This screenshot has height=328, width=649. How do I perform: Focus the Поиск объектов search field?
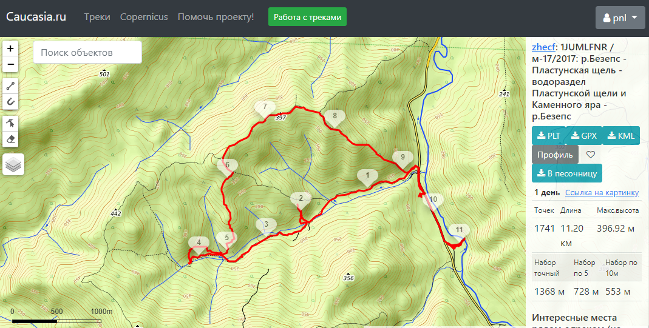(87, 53)
